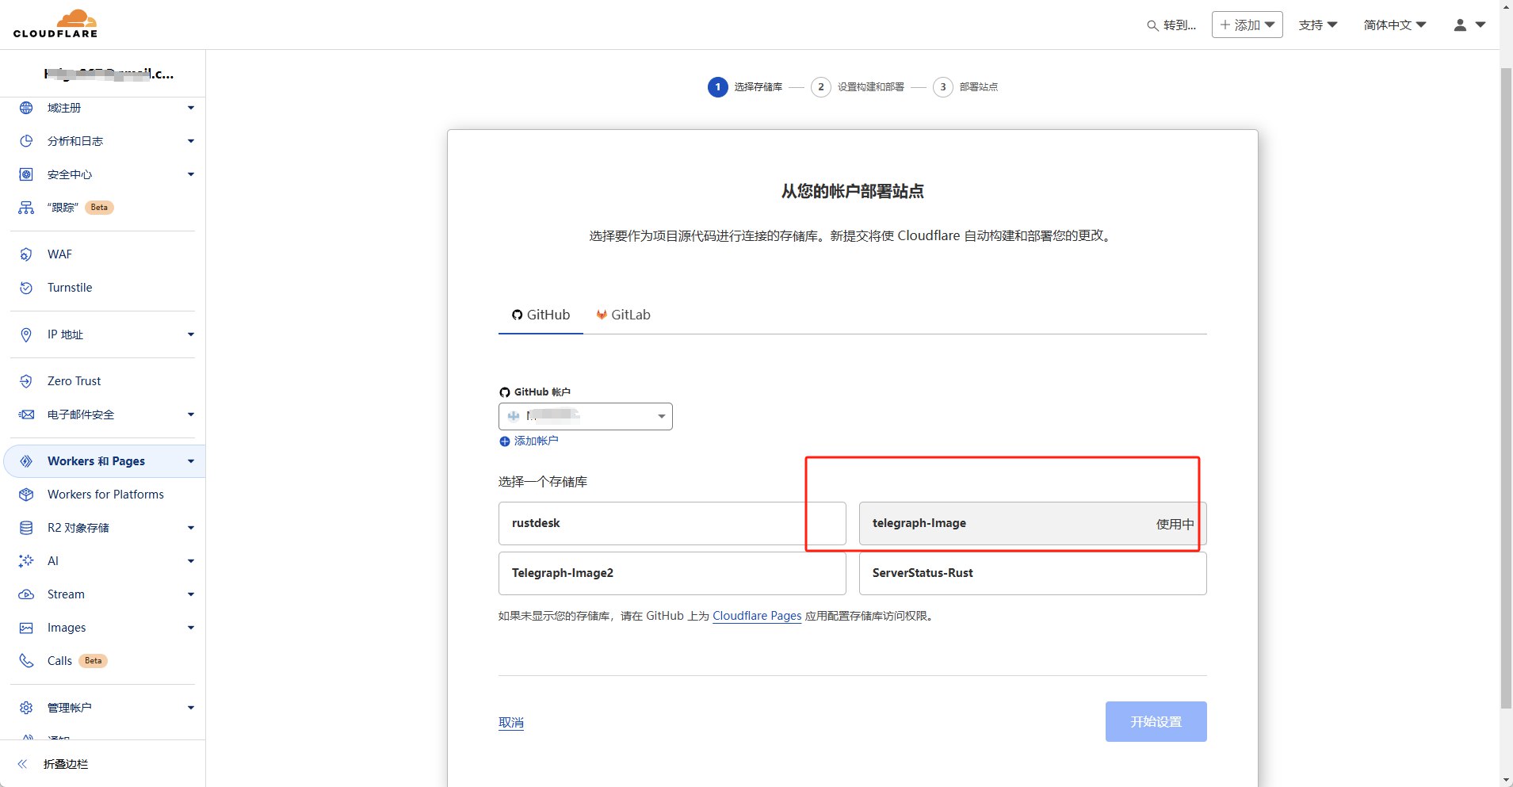Click the Beta badge next to Calls
1513x787 pixels.
click(94, 661)
